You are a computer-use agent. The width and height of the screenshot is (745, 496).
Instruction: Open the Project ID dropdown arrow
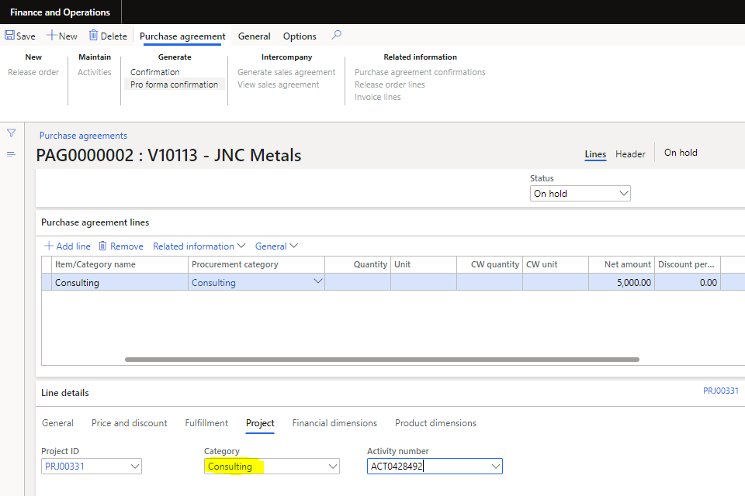(x=135, y=467)
